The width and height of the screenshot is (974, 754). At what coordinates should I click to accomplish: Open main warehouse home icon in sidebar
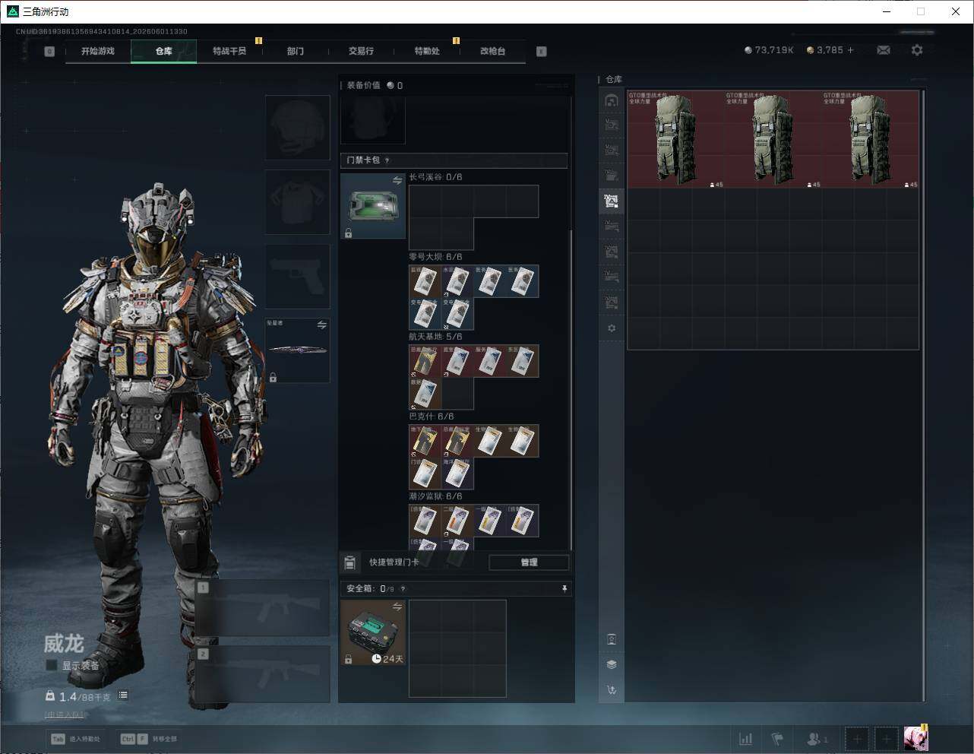612,100
